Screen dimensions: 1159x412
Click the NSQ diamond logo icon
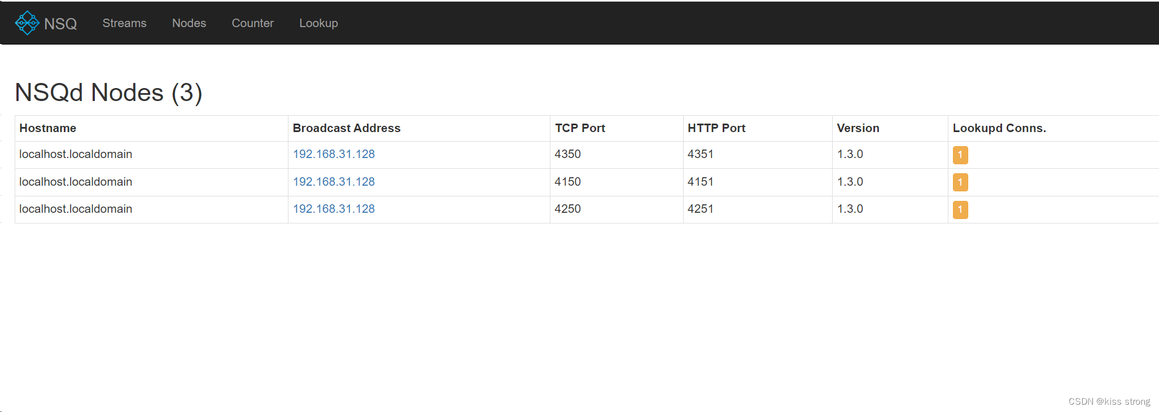[27, 23]
